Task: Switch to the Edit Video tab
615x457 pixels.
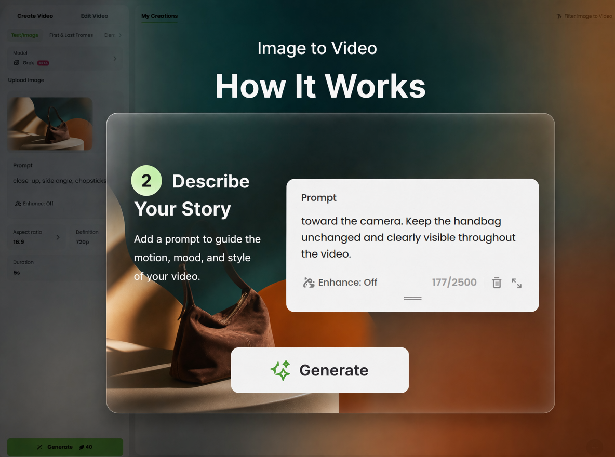Action: pyautogui.click(x=94, y=16)
